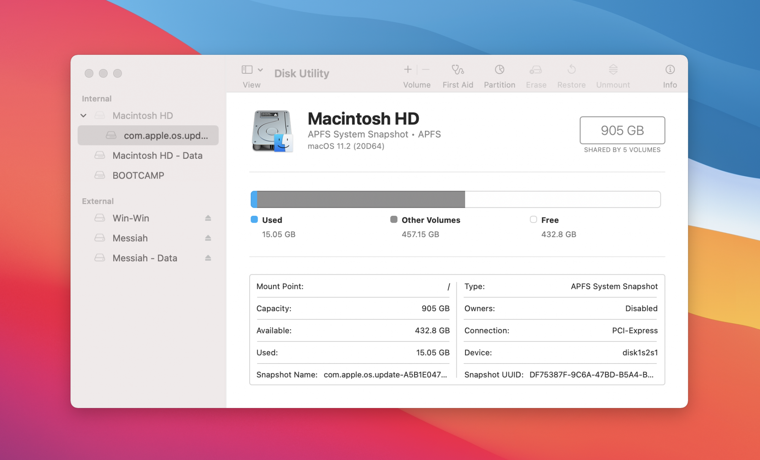Click the Internal section header
Image resolution: width=760 pixels, height=460 pixels.
point(97,99)
